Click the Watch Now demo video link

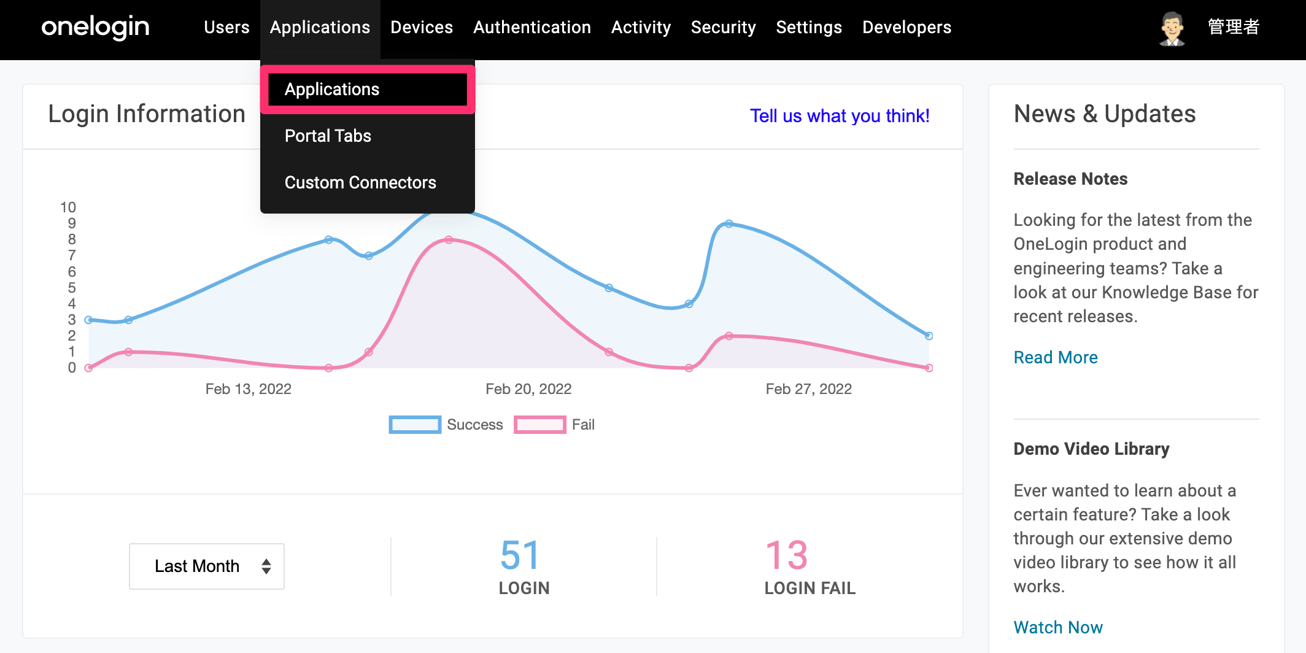pyautogui.click(x=1058, y=627)
